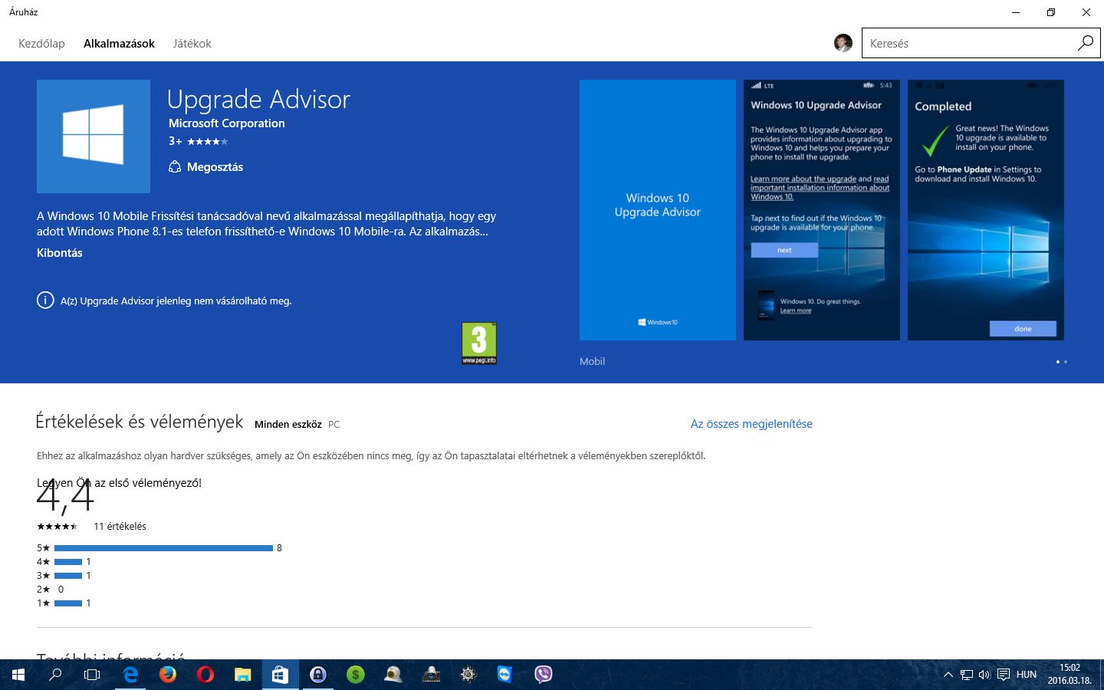Click the 1-star rating bar

pyautogui.click(x=68, y=603)
